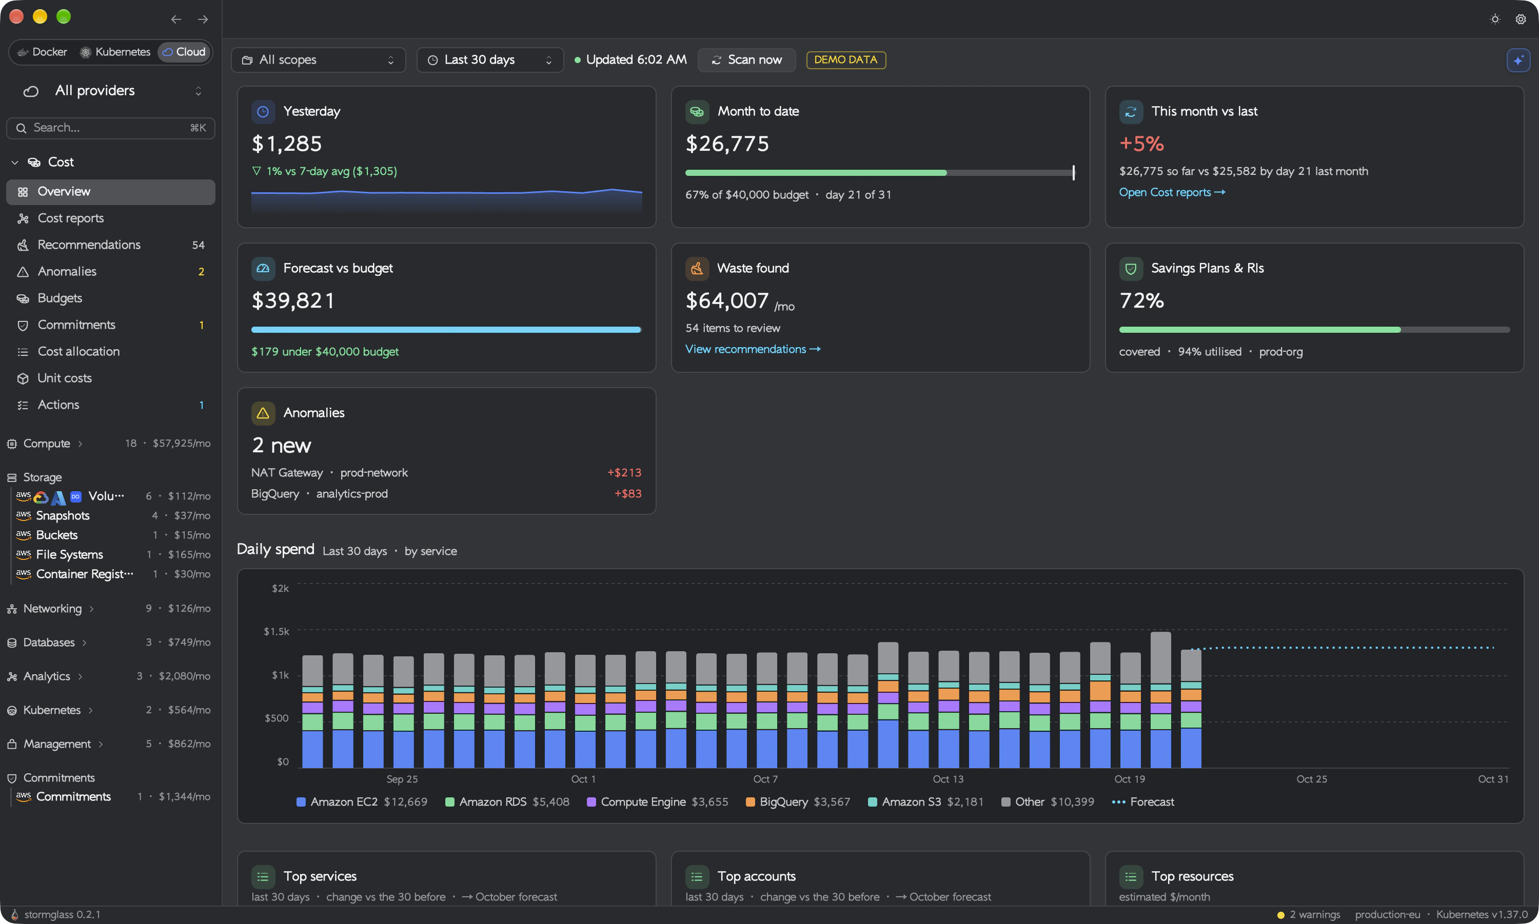
Task: Open the File Systems storage row
Action: click(x=113, y=555)
